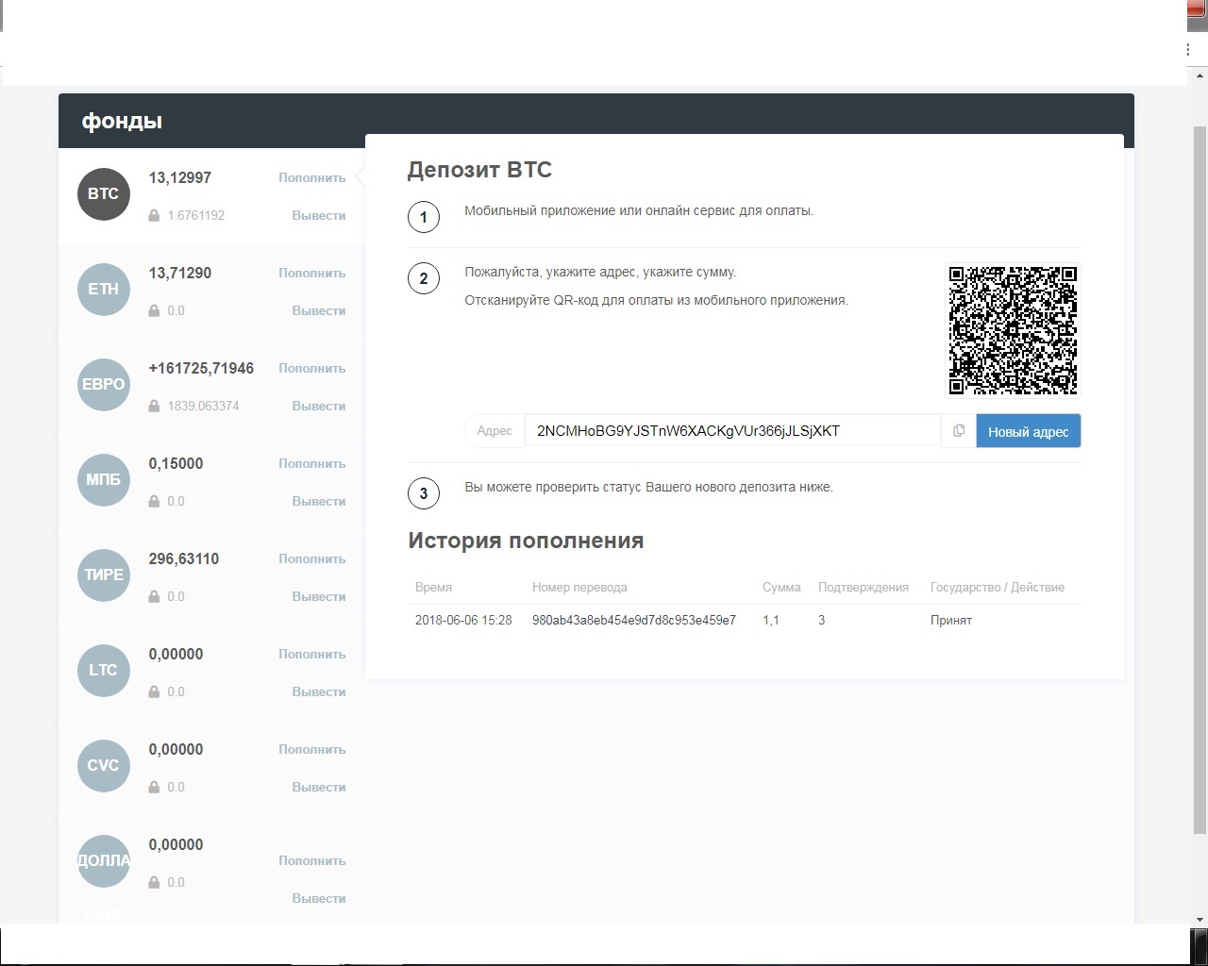Click the Сумма column header
This screenshot has height=966, width=1208.
781,587
